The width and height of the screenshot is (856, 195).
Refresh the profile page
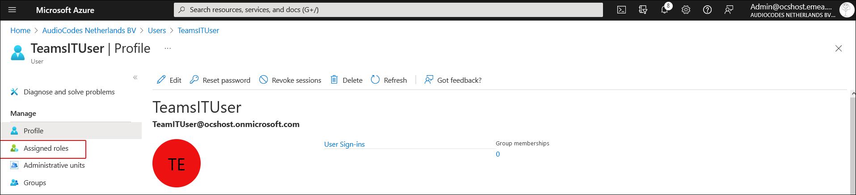389,80
